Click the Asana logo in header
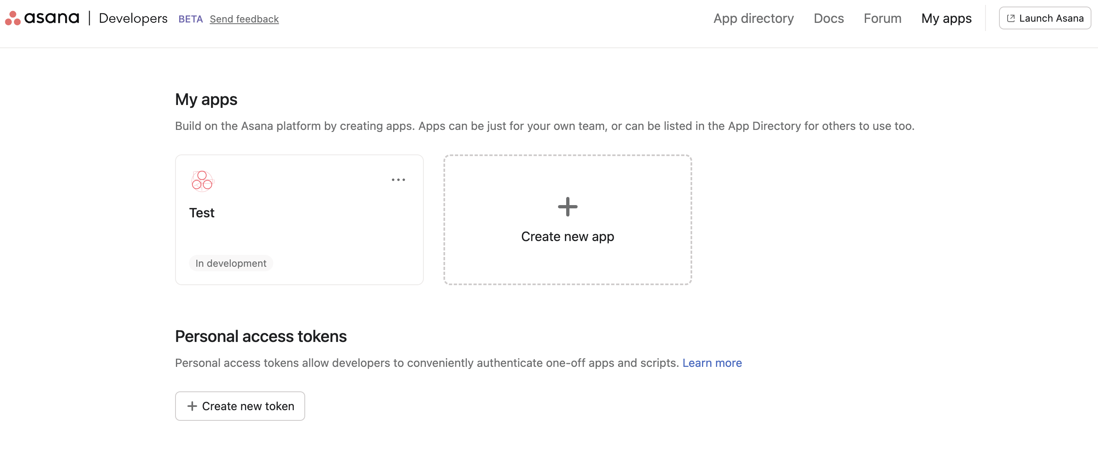 [x=42, y=18]
